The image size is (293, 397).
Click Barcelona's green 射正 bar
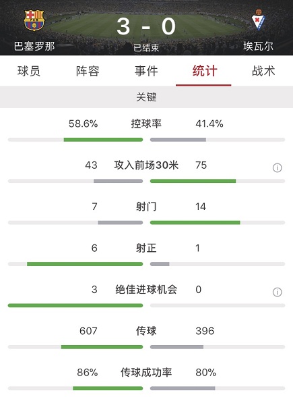click(85, 264)
